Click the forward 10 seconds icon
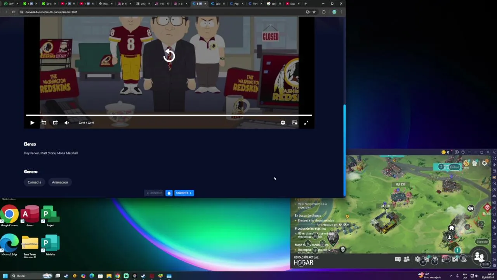 pyautogui.click(x=55, y=123)
